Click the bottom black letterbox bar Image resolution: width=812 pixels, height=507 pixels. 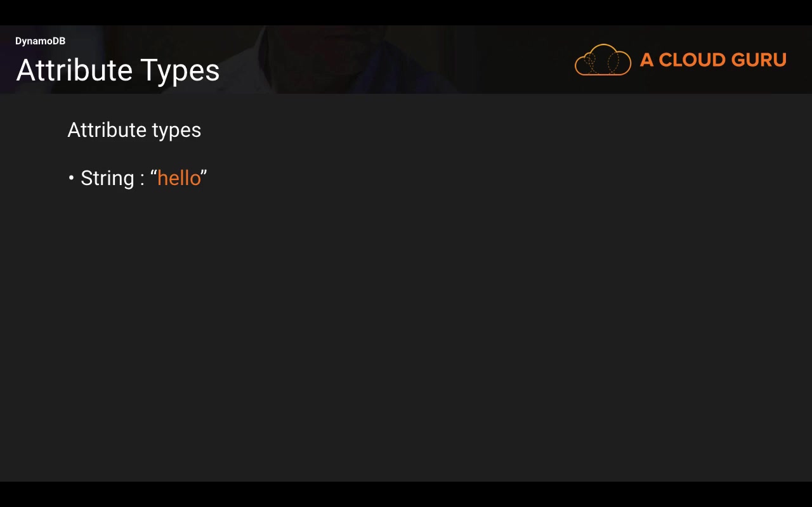coord(406,494)
